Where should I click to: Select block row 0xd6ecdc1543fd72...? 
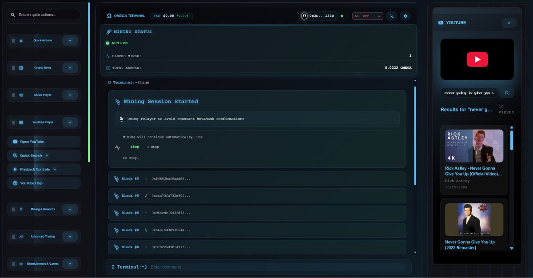point(257,213)
